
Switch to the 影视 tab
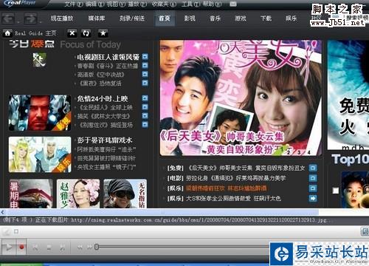pos(190,18)
